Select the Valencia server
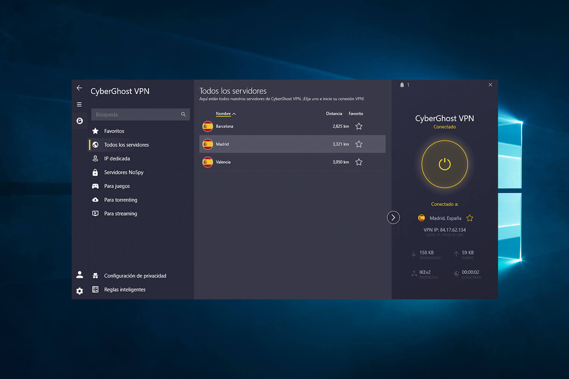 pyautogui.click(x=292, y=162)
